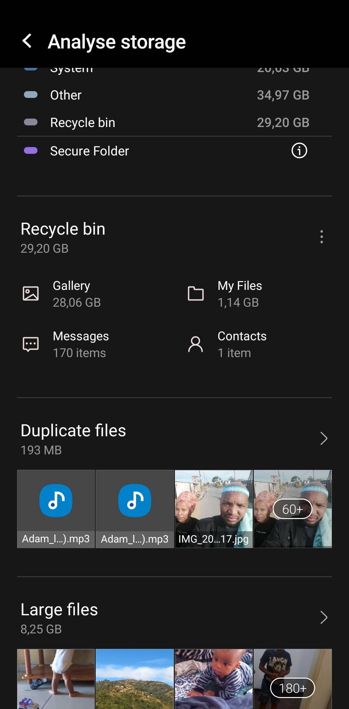This screenshot has height=709, width=349.
Task: Tap the back arrow in header
Action: click(x=27, y=41)
